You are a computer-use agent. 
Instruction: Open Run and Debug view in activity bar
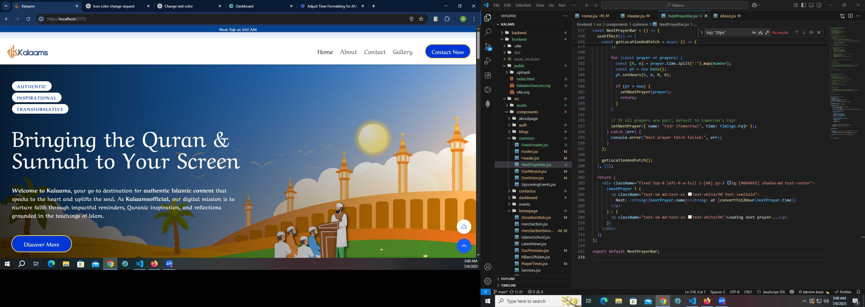487,61
